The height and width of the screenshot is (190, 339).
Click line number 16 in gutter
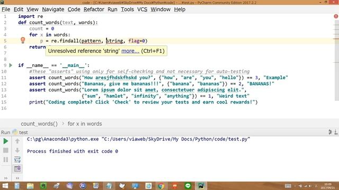[x=4, y=108]
